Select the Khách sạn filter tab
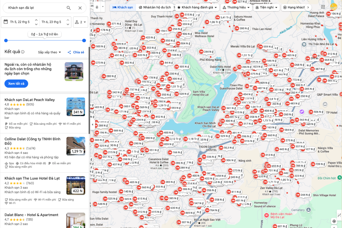This screenshot has height=228, width=342. click(x=123, y=7)
